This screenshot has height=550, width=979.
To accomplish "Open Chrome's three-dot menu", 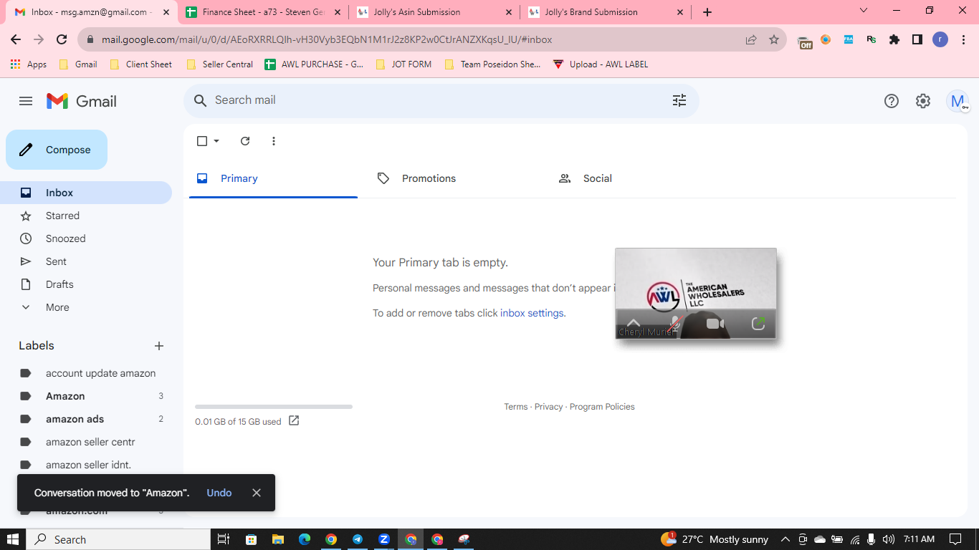I will coord(962,40).
